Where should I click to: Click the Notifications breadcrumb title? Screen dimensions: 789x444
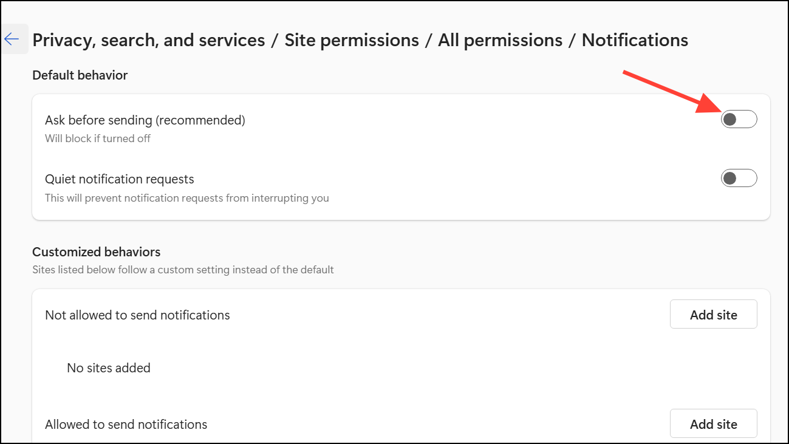635,40
